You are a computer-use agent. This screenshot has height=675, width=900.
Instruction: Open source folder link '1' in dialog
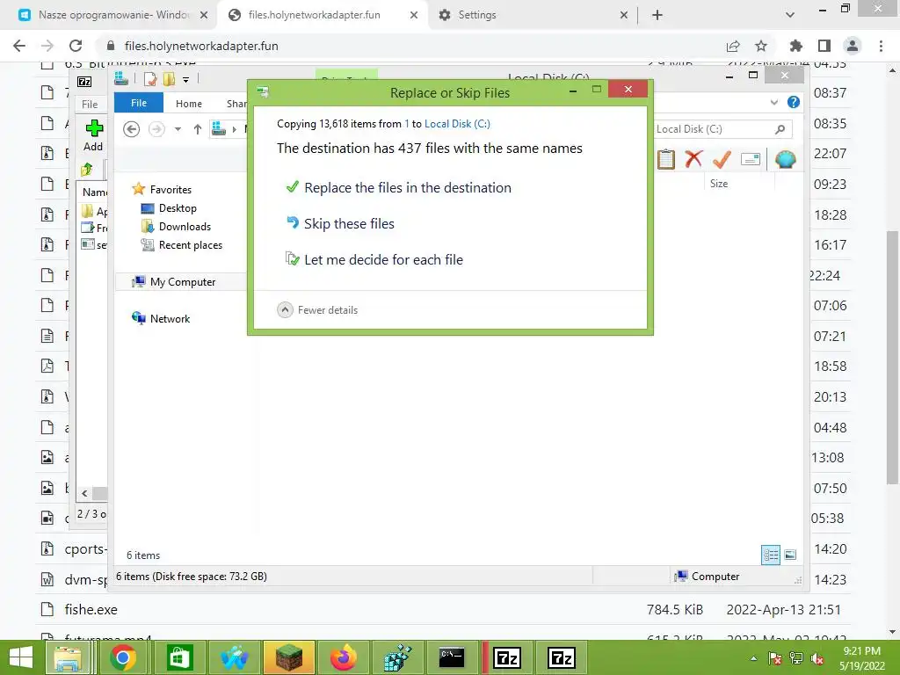(407, 124)
